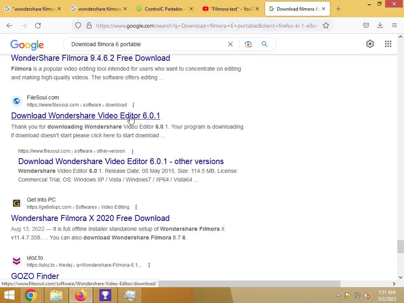Open Windows Start menu
404x303 pixels.
coord(9,295)
